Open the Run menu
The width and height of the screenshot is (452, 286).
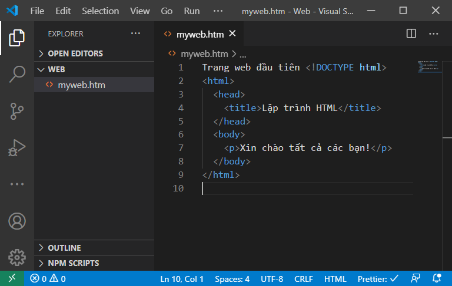192,11
